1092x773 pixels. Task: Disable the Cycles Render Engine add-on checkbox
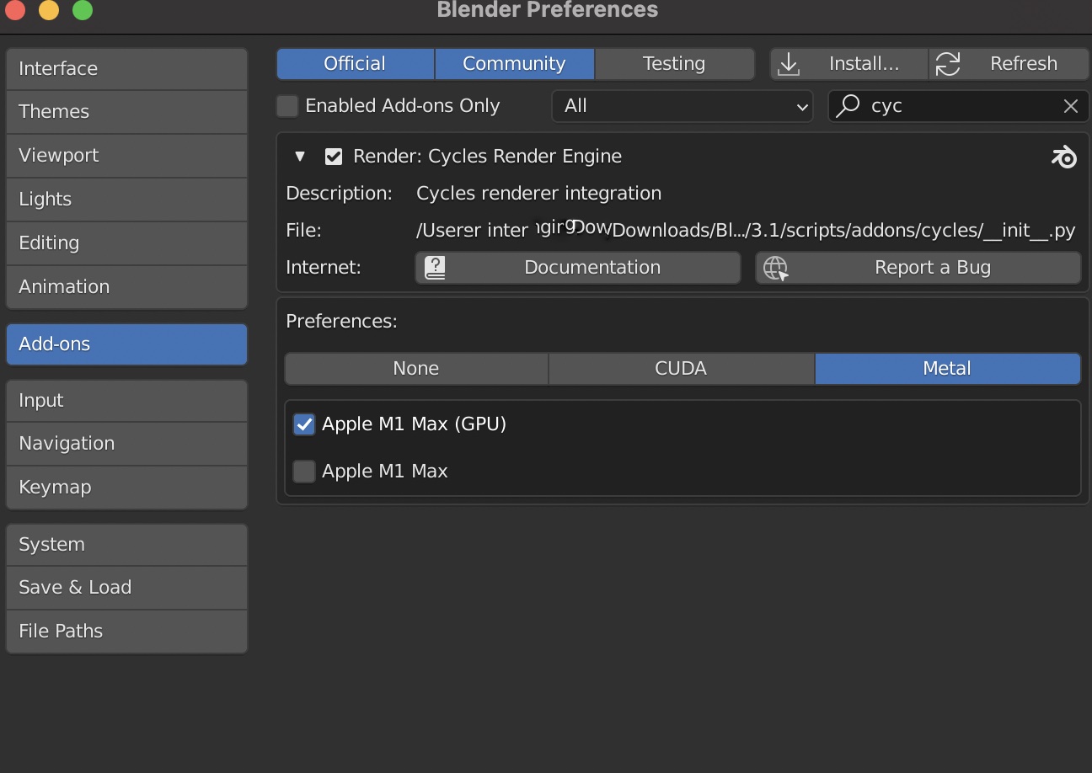pos(334,157)
